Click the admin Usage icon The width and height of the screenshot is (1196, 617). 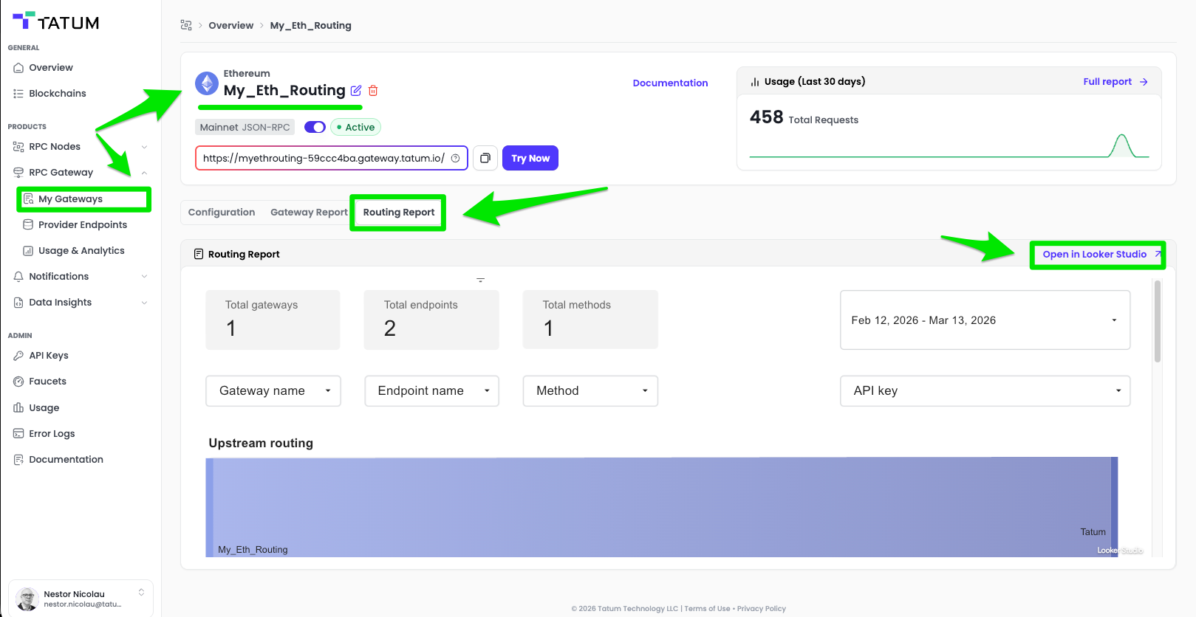tap(18, 408)
